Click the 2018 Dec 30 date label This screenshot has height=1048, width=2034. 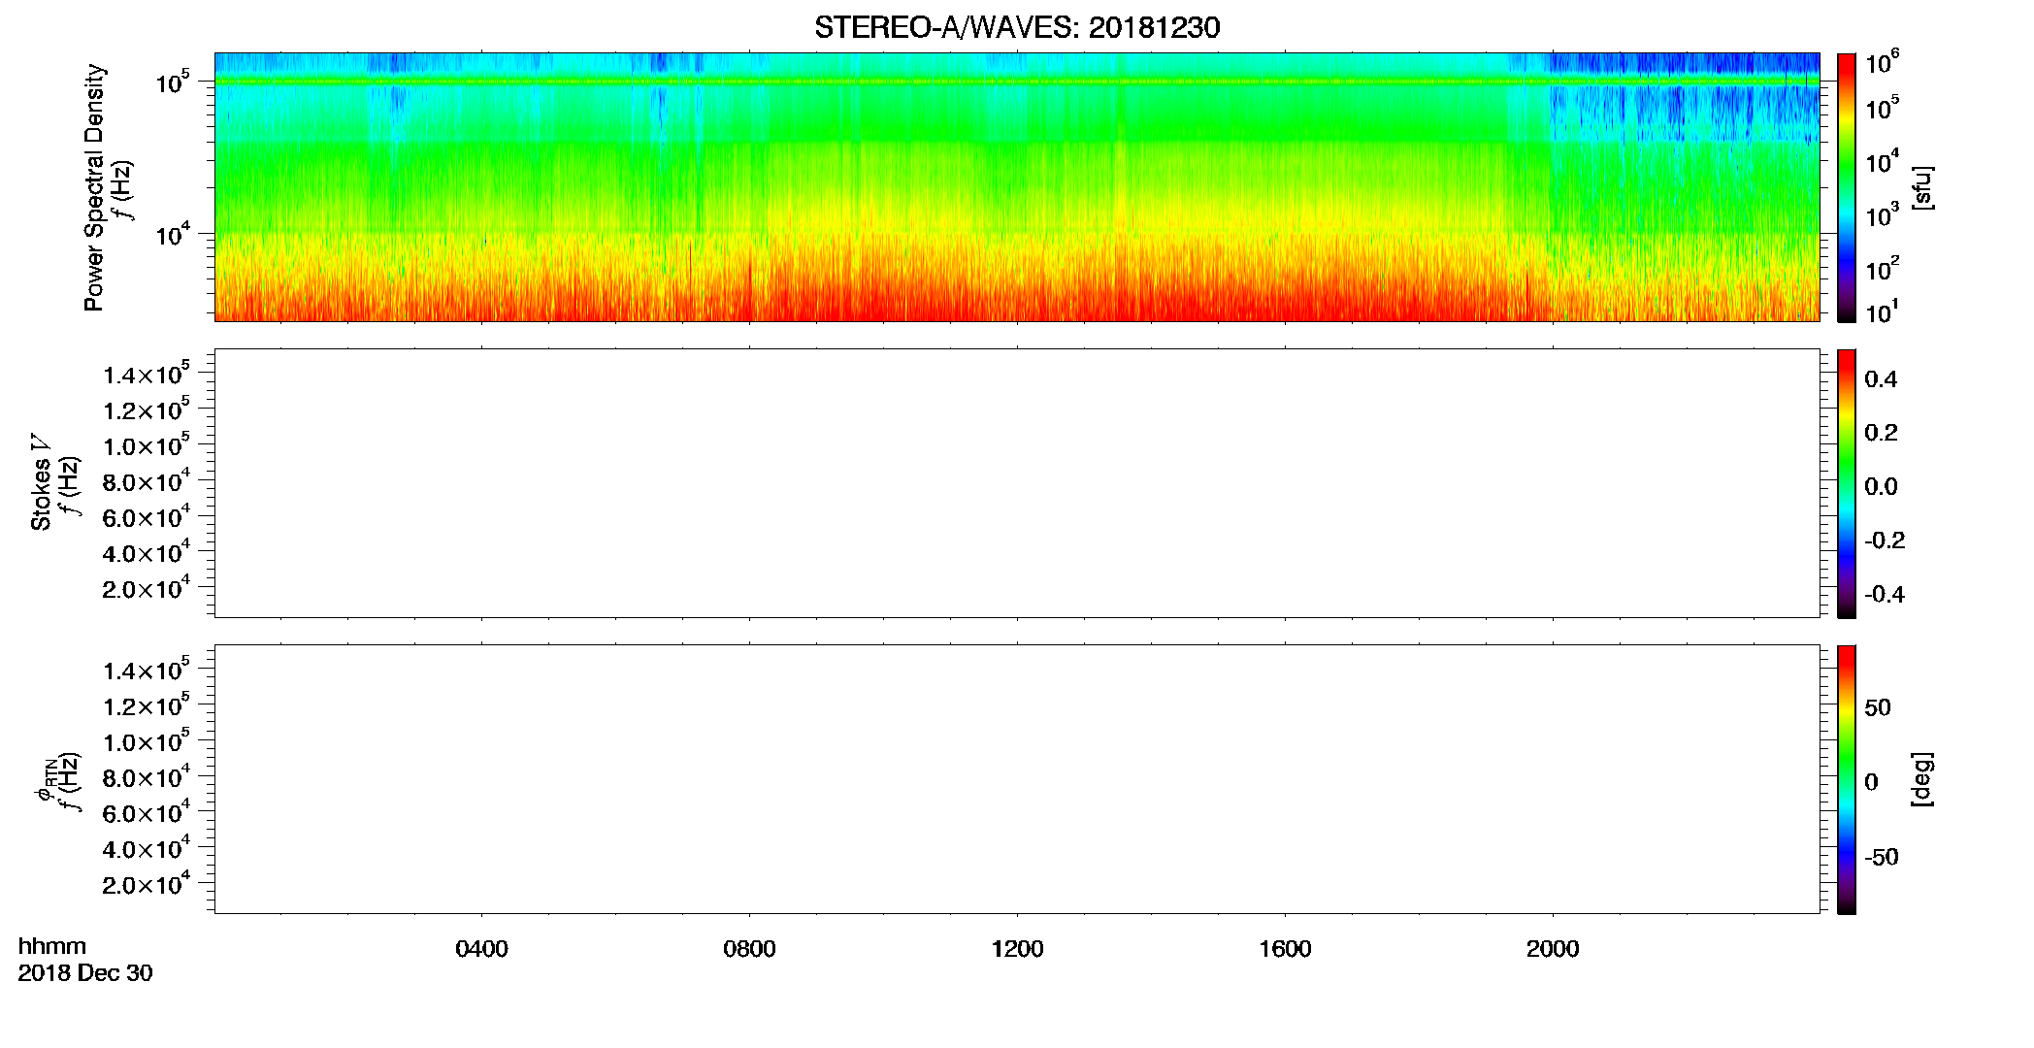[x=85, y=973]
